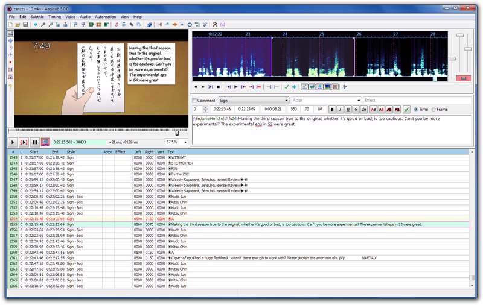Open the font face chooser (fn) button
Image resolution: width=483 pixels, height=305 pixels.
click(x=364, y=110)
